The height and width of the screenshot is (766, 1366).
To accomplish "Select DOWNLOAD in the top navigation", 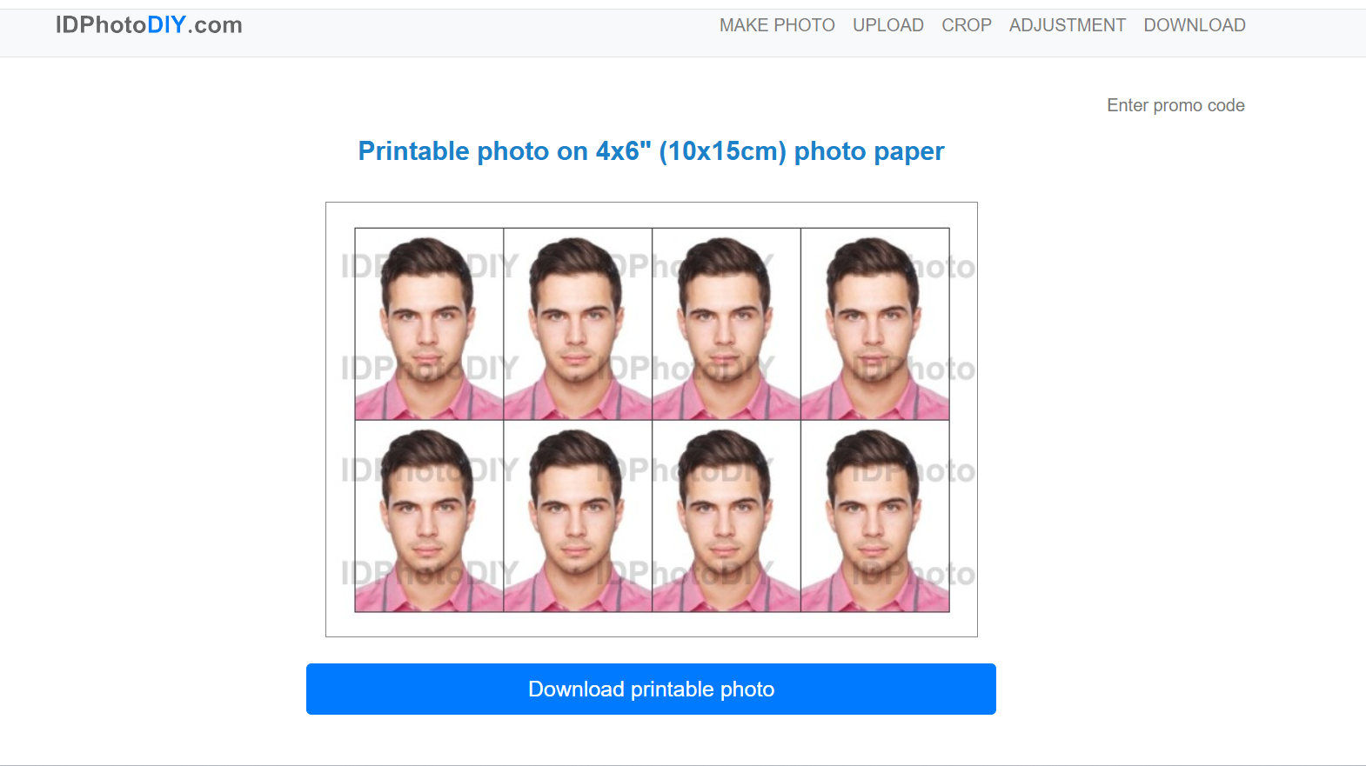I will [1194, 25].
